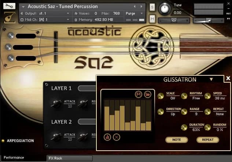This screenshot has height=162, width=232.
Task: Click the Layer 2 Attack knob
Action: (x=56, y=137)
